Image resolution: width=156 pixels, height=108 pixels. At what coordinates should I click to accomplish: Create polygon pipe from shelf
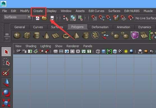[x=86, y=35]
